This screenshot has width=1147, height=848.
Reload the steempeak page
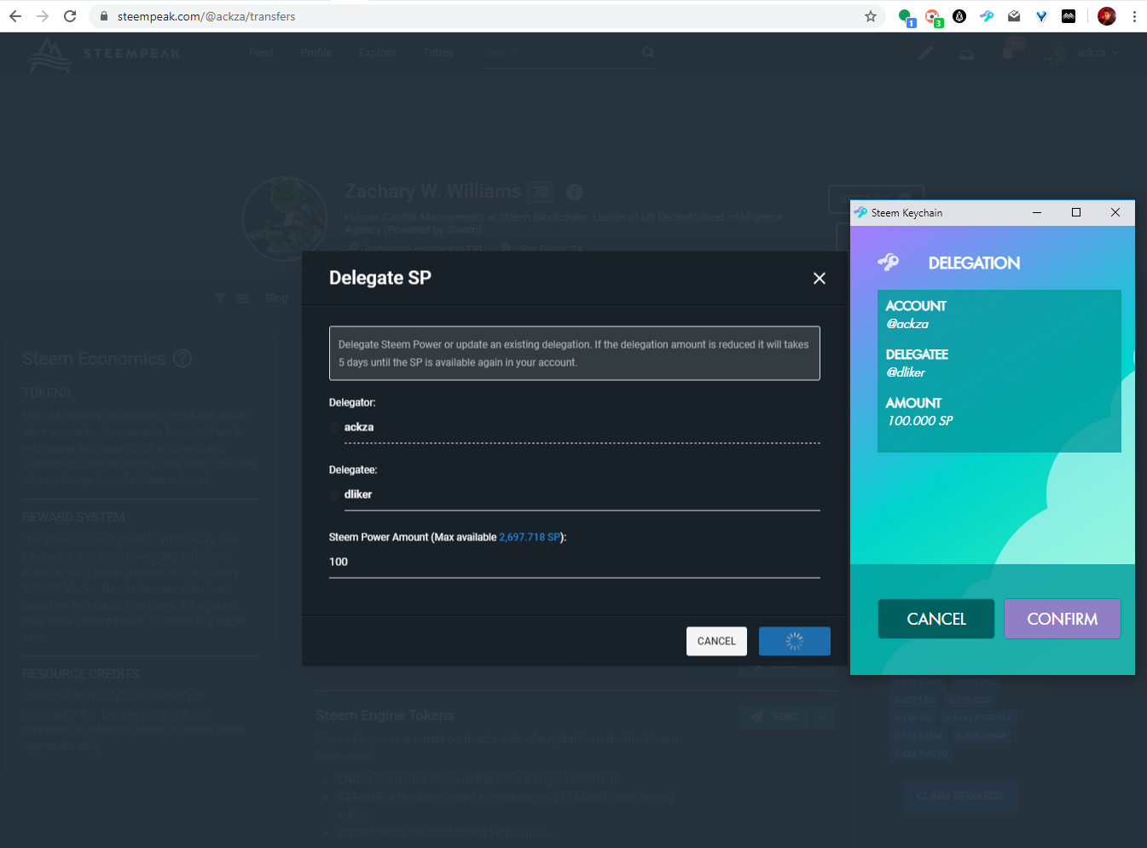point(70,16)
